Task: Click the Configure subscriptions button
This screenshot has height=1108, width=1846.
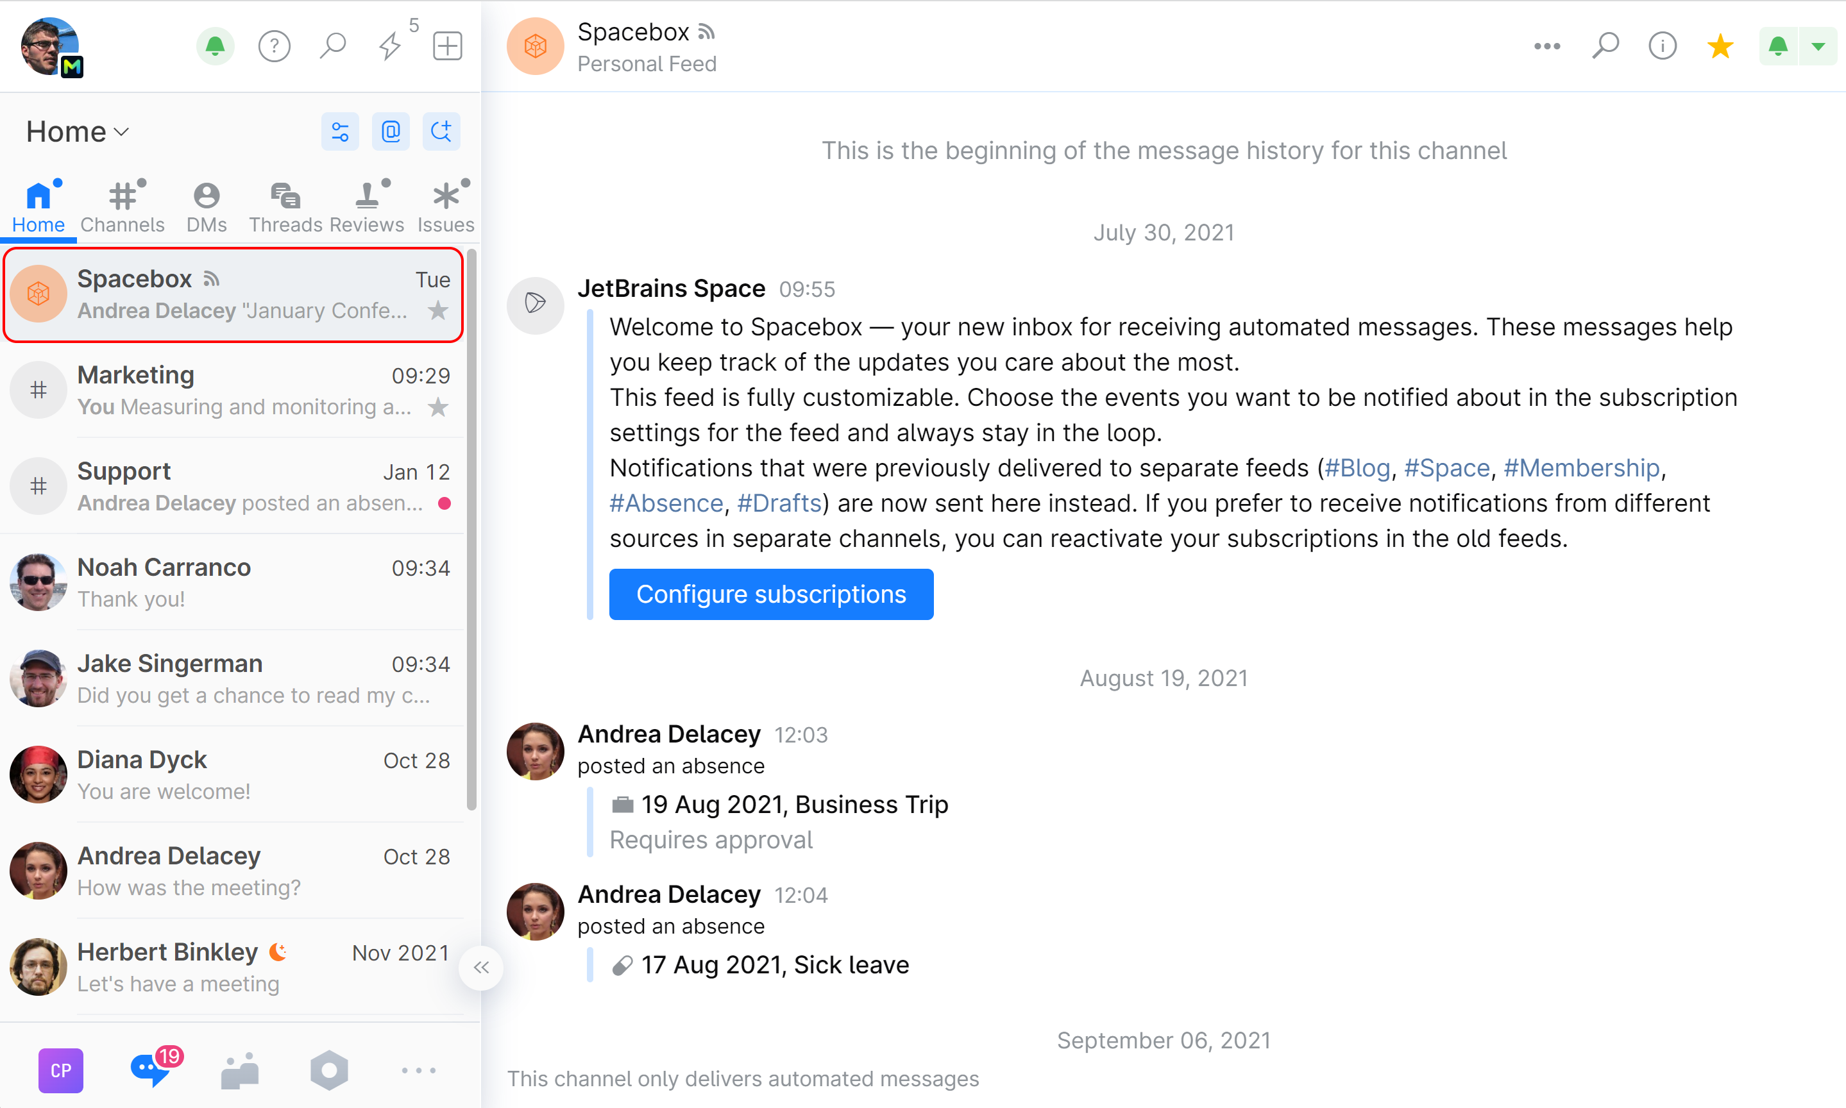Action: [770, 594]
